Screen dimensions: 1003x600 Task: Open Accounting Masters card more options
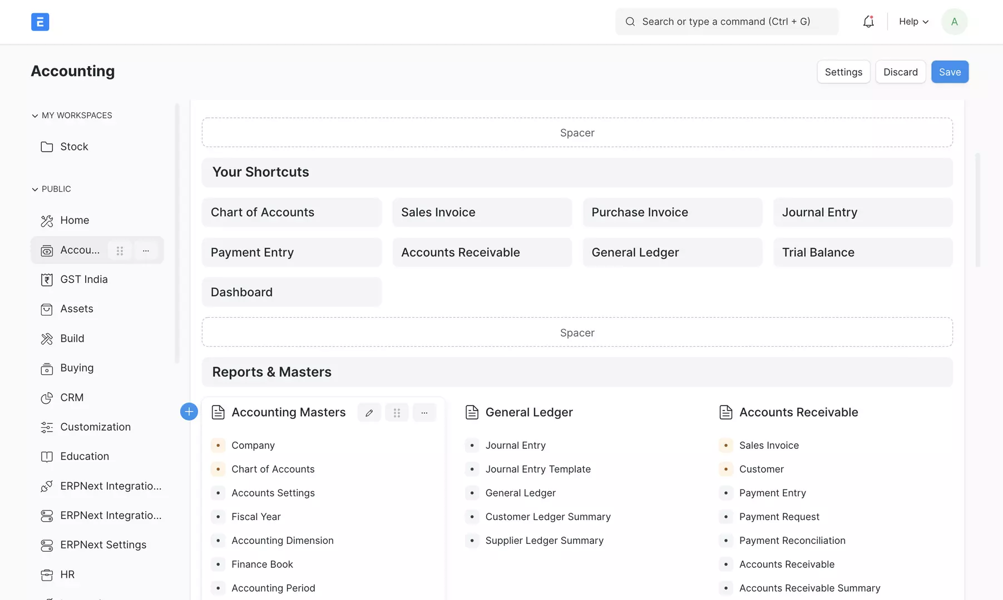tap(424, 413)
